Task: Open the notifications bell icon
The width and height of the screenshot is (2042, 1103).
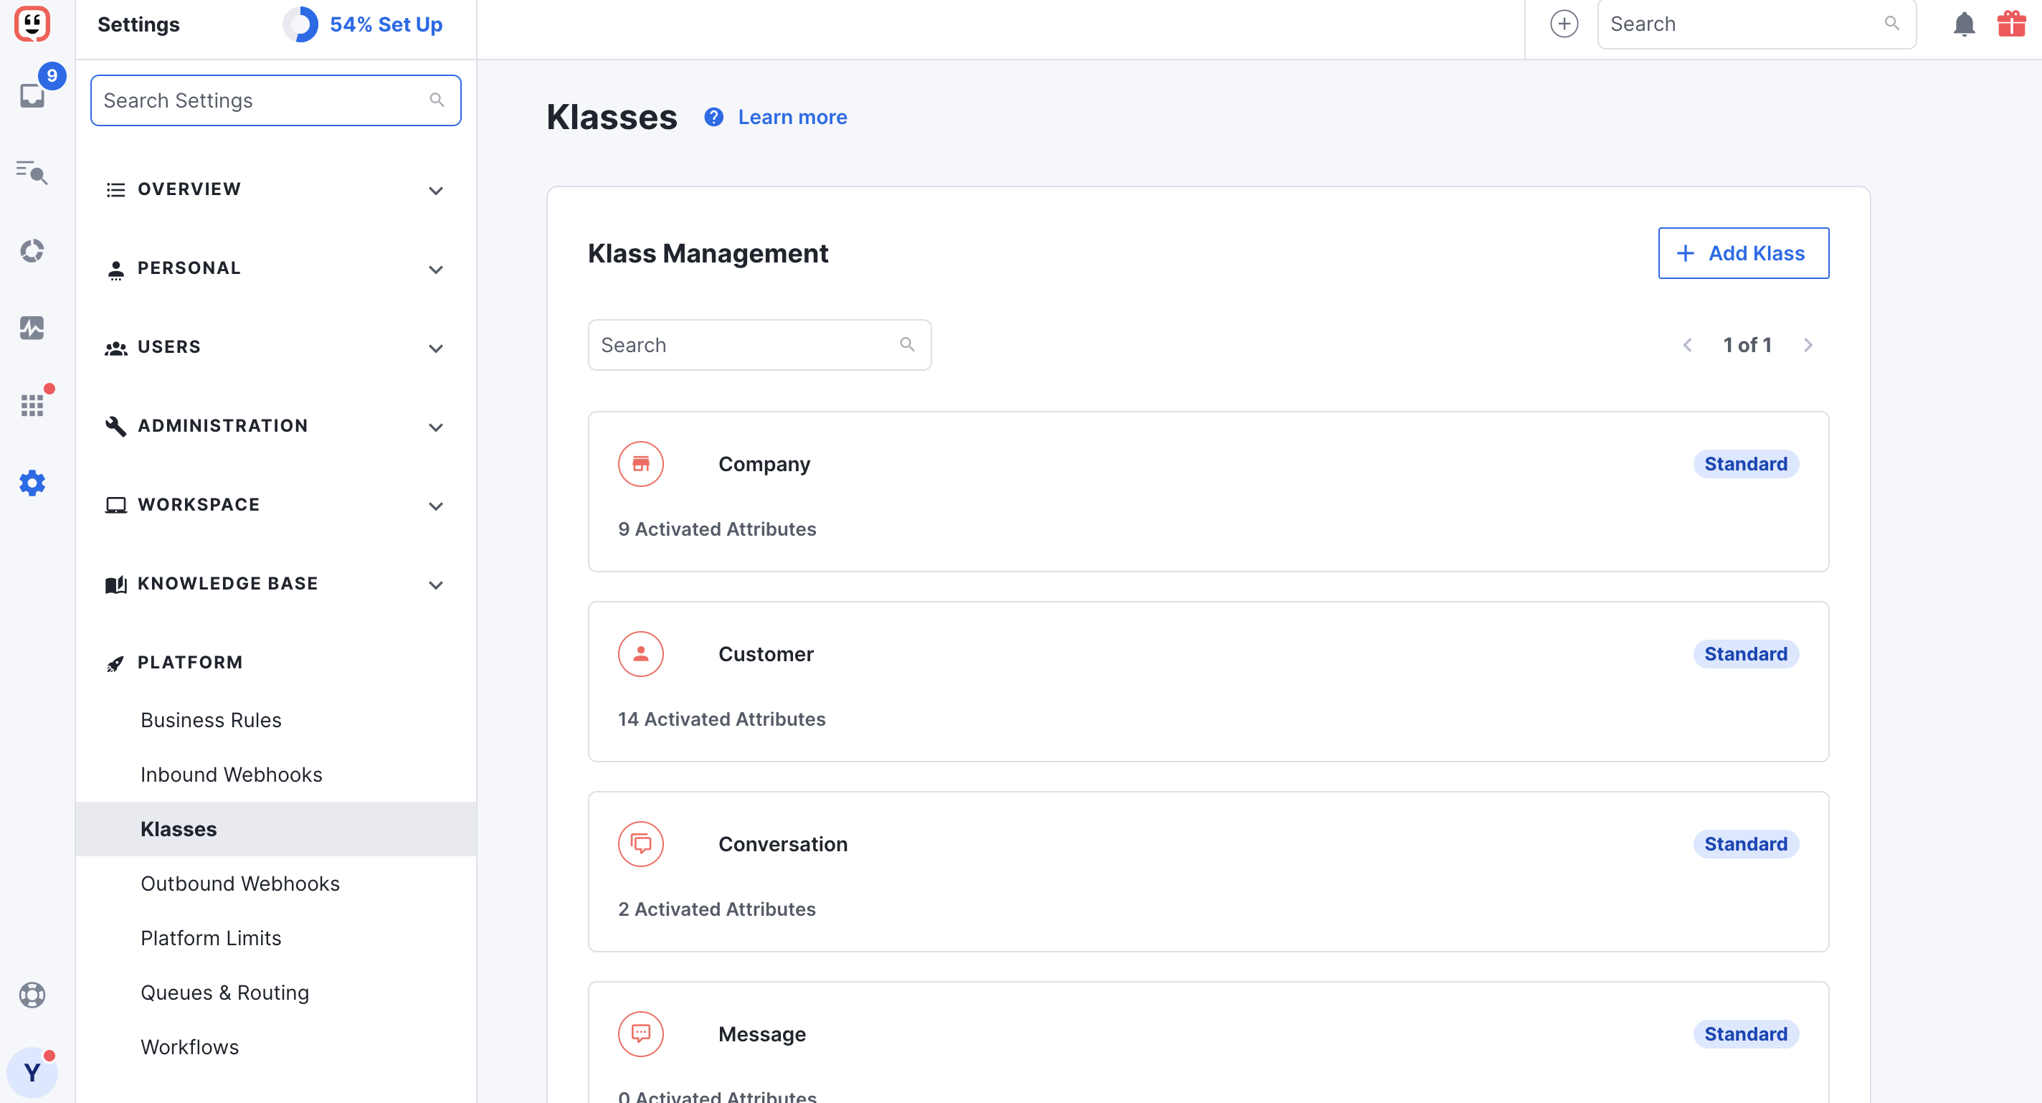Action: (1964, 24)
